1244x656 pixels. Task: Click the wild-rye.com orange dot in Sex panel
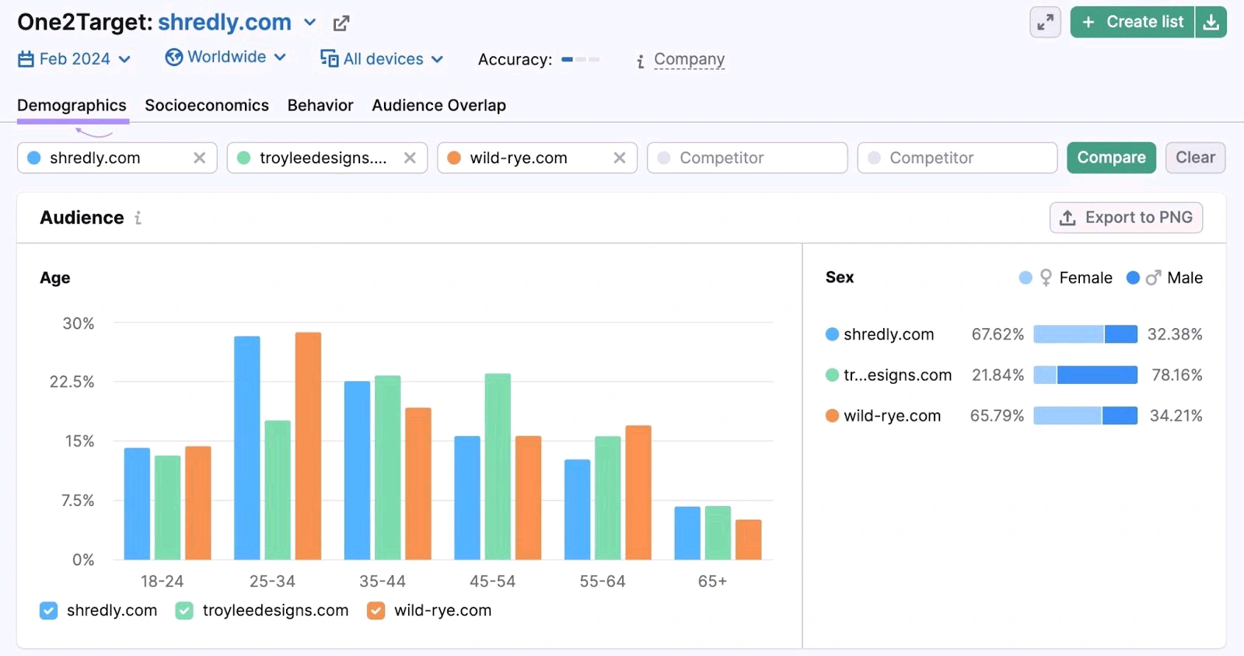click(832, 416)
